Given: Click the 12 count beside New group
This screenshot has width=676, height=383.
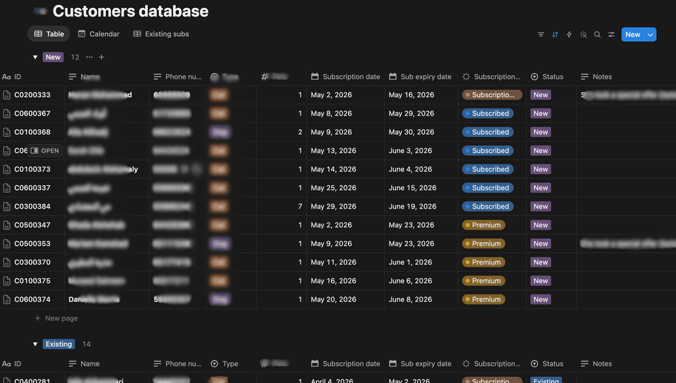Looking at the screenshot, I should click(75, 57).
